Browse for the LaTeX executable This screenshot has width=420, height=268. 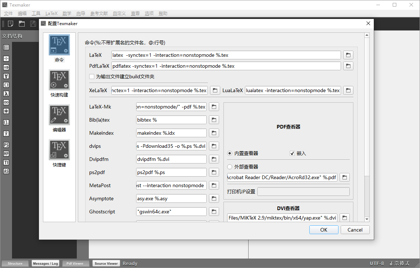(x=348, y=55)
